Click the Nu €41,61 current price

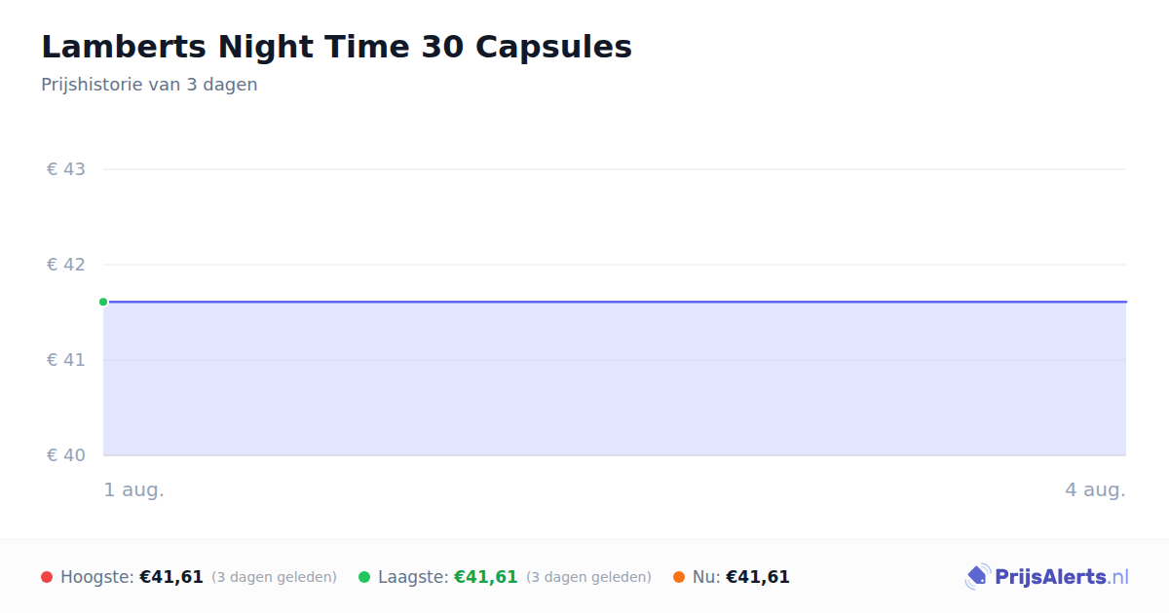pos(758,577)
